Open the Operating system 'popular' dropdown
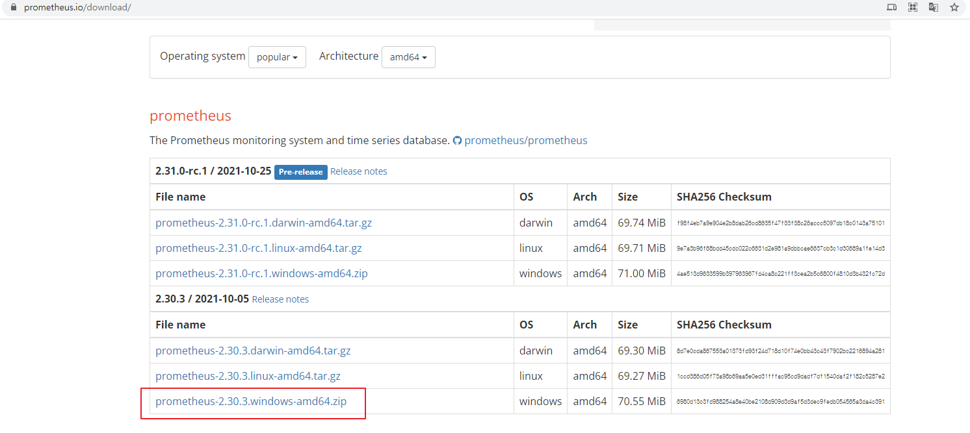Viewport: 970px width, 433px height. click(x=277, y=57)
